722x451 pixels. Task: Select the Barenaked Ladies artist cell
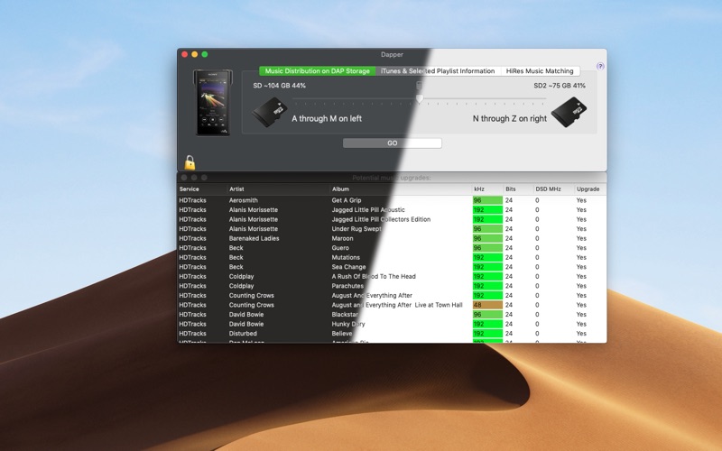pos(255,238)
